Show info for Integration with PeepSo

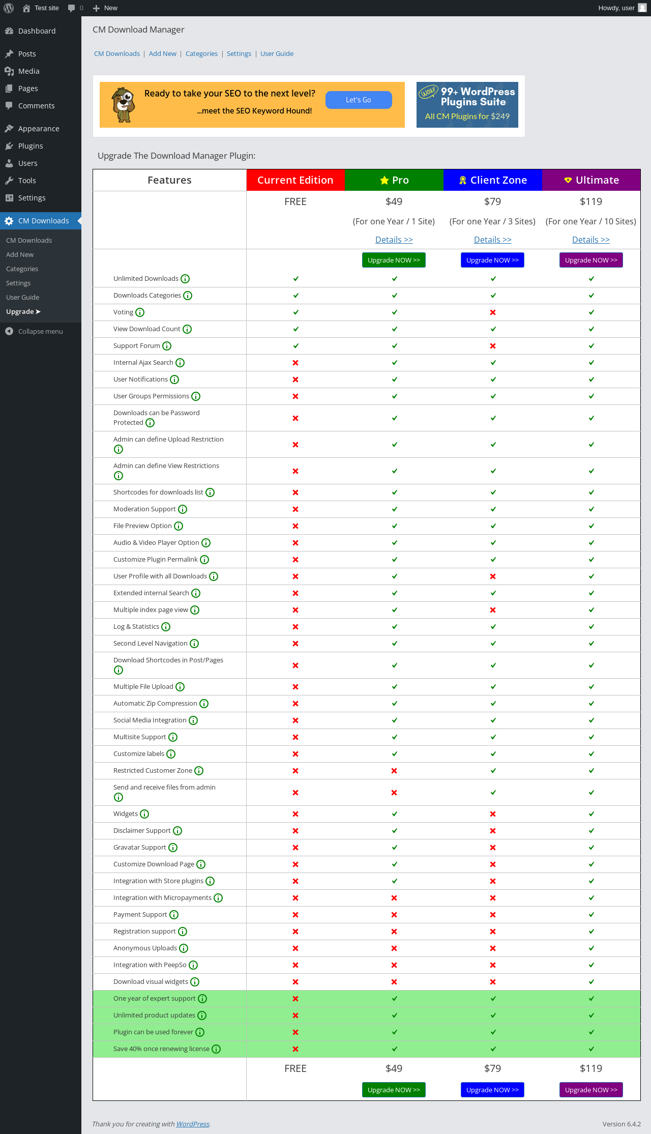193,965
